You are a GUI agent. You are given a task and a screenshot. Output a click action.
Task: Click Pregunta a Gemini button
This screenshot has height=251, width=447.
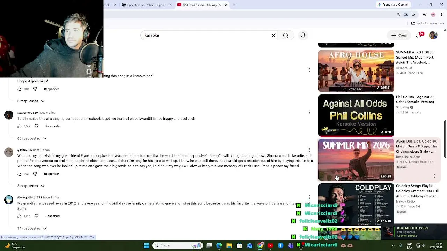[x=393, y=5]
